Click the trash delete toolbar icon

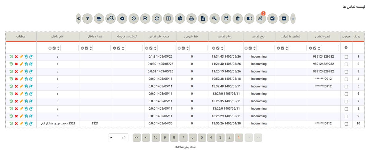(237, 18)
